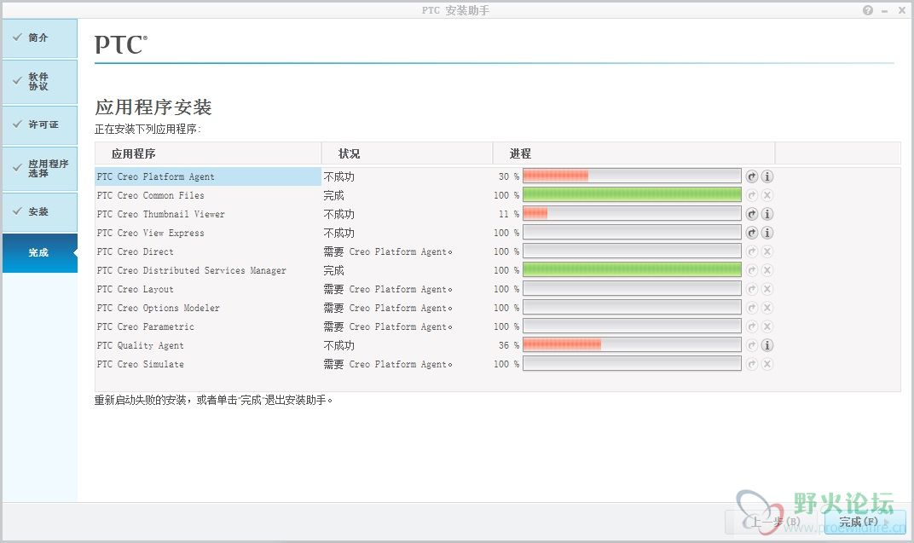Click Common Files green progress bar
The width and height of the screenshot is (914, 543).
(x=632, y=194)
